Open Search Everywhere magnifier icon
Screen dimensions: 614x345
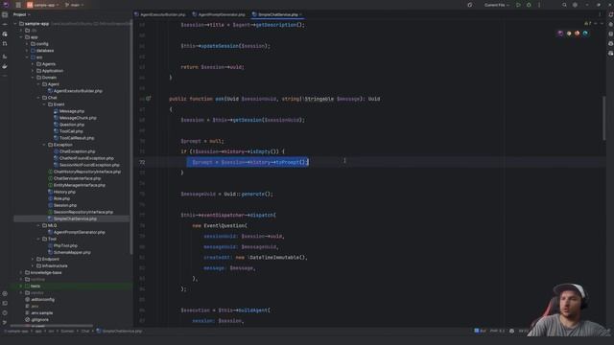pyautogui.click(x=564, y=5)
